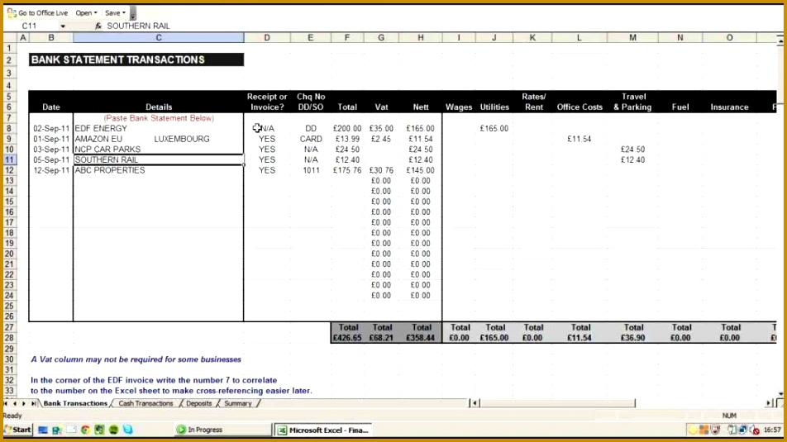
Task: Click the EDF ENERGY cell
Action: 159,128
